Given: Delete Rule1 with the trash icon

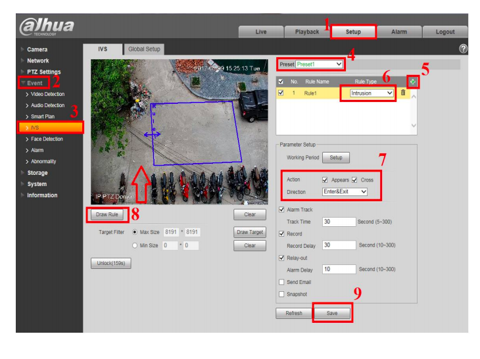Looking at the screenshot, I should point(403,93).
